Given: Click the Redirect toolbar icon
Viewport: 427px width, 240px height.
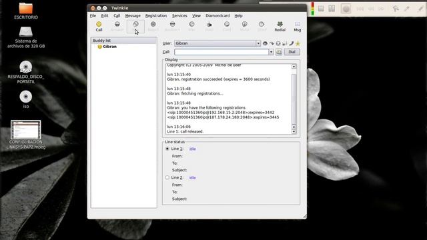Looking at the screenshot, I should (x=172, y=27).
